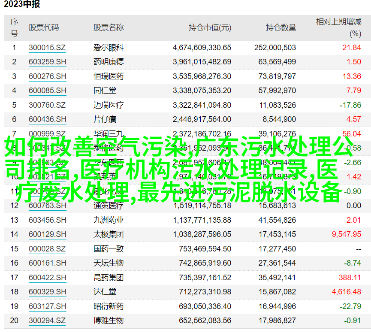This screenshot has height=333, width=371.
Task: Select market value 3,338,075,353.20
Action: pos(202,91)
